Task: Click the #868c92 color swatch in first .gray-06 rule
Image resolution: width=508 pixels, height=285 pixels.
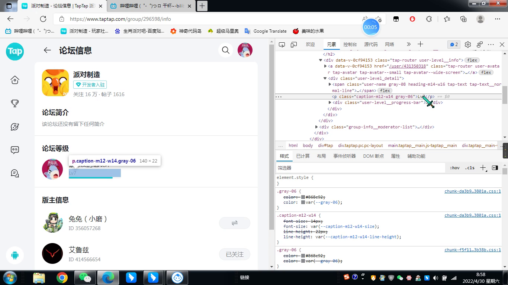Action: pos(303,197)
